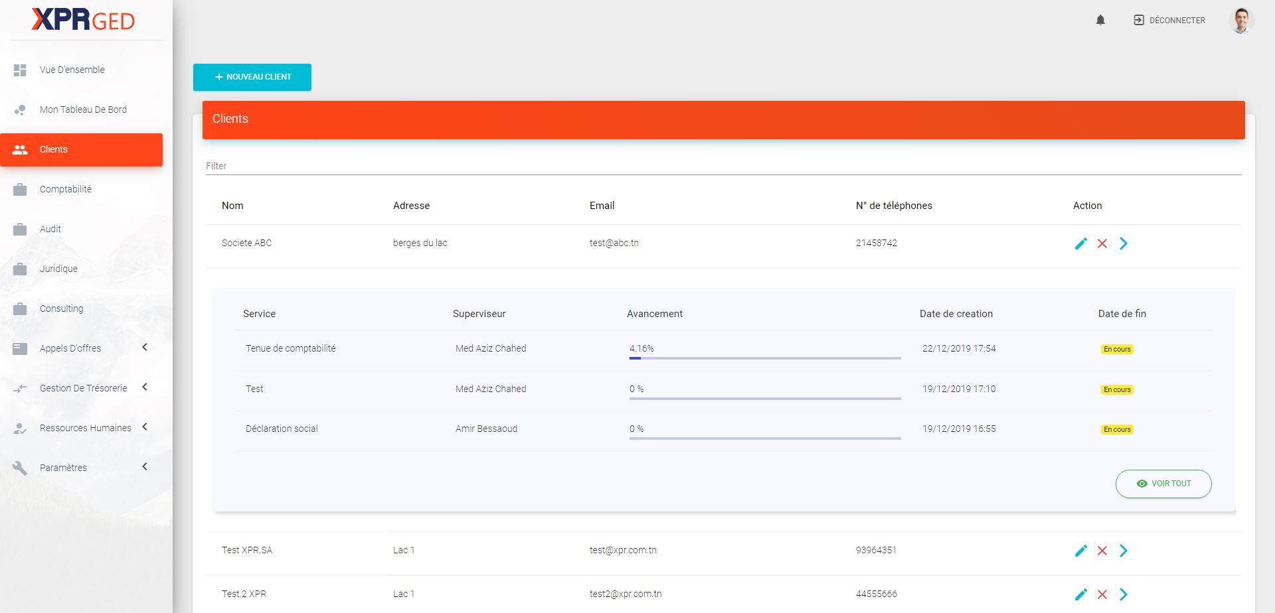This screenshot has height=613, width=1275.
Task: Click the Mon Tableau De Bord icon
Action: click(x=20, y=109)
